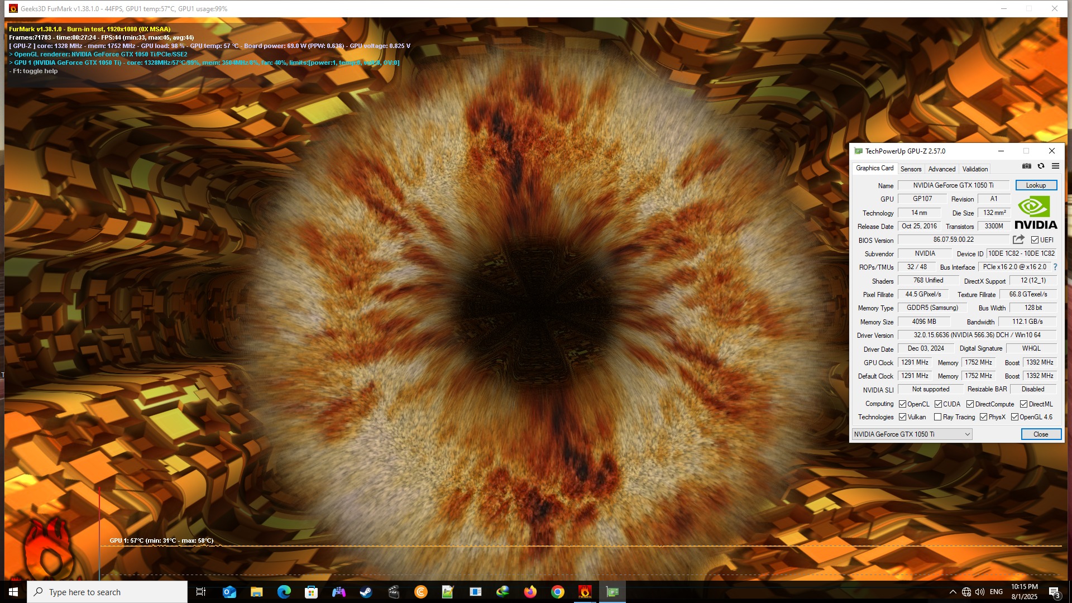Open the clapperboard video app on the taskbar
The height and width of the screenshot is (603, 1072).
click(x=393, y=592)
